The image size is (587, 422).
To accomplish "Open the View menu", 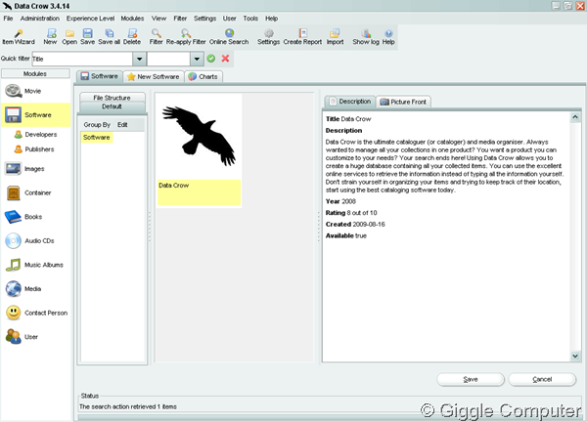I will (x=158, y=19).
